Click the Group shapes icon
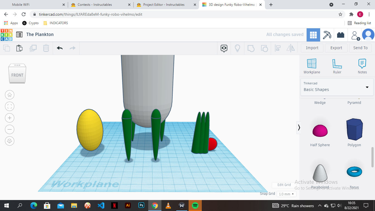The width and height of the screenshot is (375, 211). tap(251, 48)
